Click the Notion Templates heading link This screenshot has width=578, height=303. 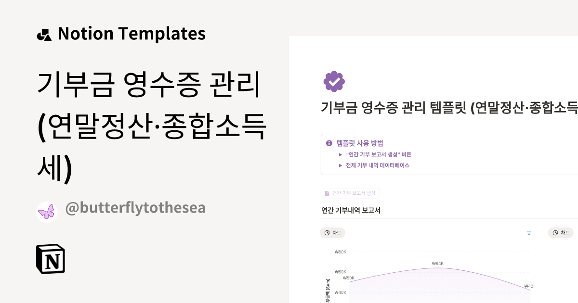click(x=131, y=34)
